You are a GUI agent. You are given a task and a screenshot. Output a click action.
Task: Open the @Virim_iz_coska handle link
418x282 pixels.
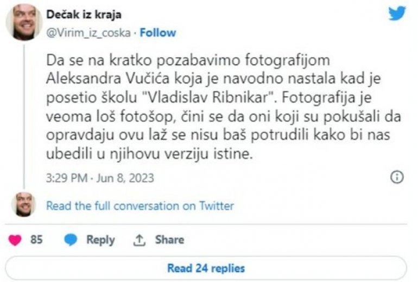coord(88,32)
